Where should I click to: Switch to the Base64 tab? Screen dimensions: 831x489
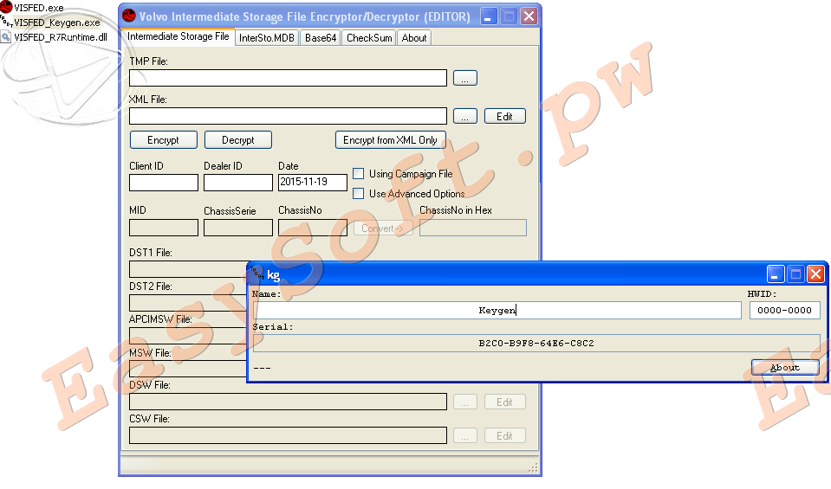click(321, 38)
